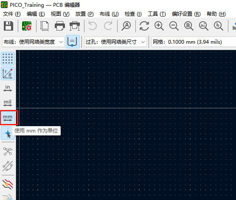Screen dimensions: 236x200
Task: Switch units to inches (in)
Action: [8, 88]
